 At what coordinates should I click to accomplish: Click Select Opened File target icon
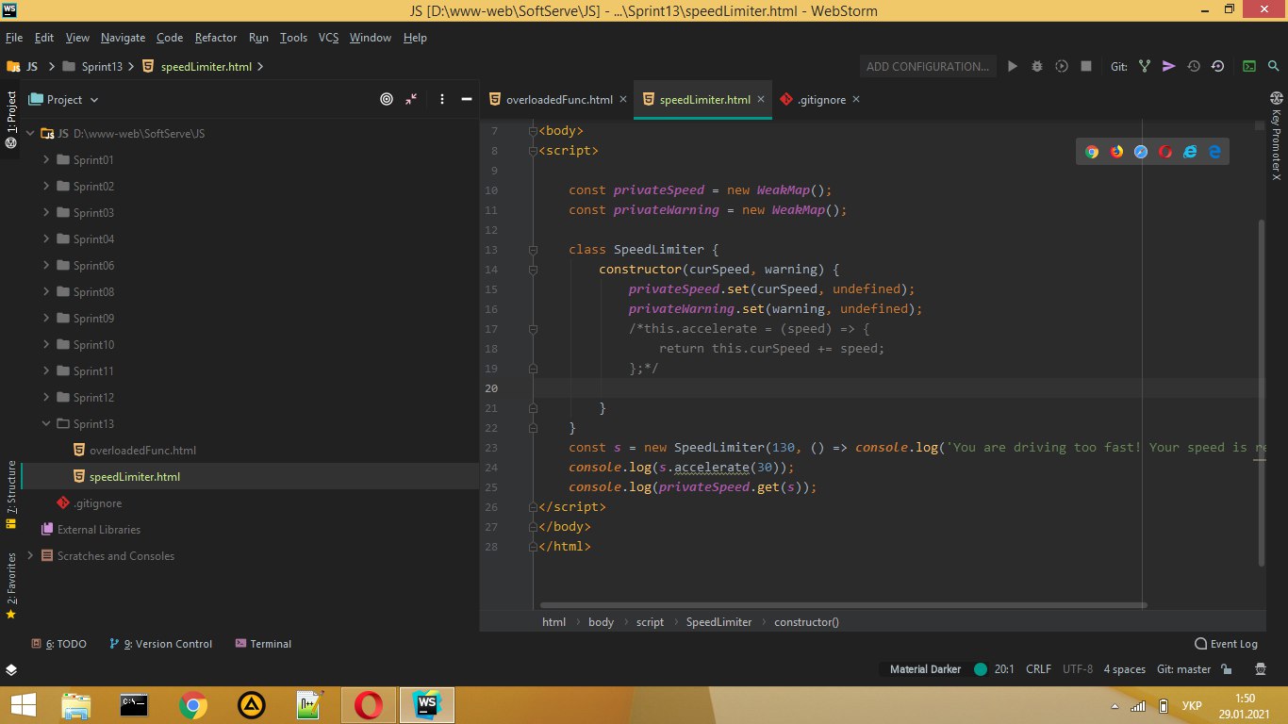[387, 99]
